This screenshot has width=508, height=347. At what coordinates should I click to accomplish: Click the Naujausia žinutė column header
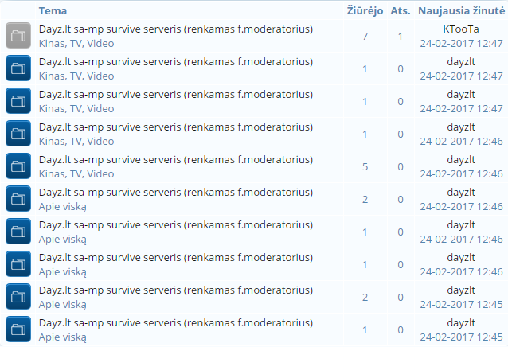[x=462, y=11]
